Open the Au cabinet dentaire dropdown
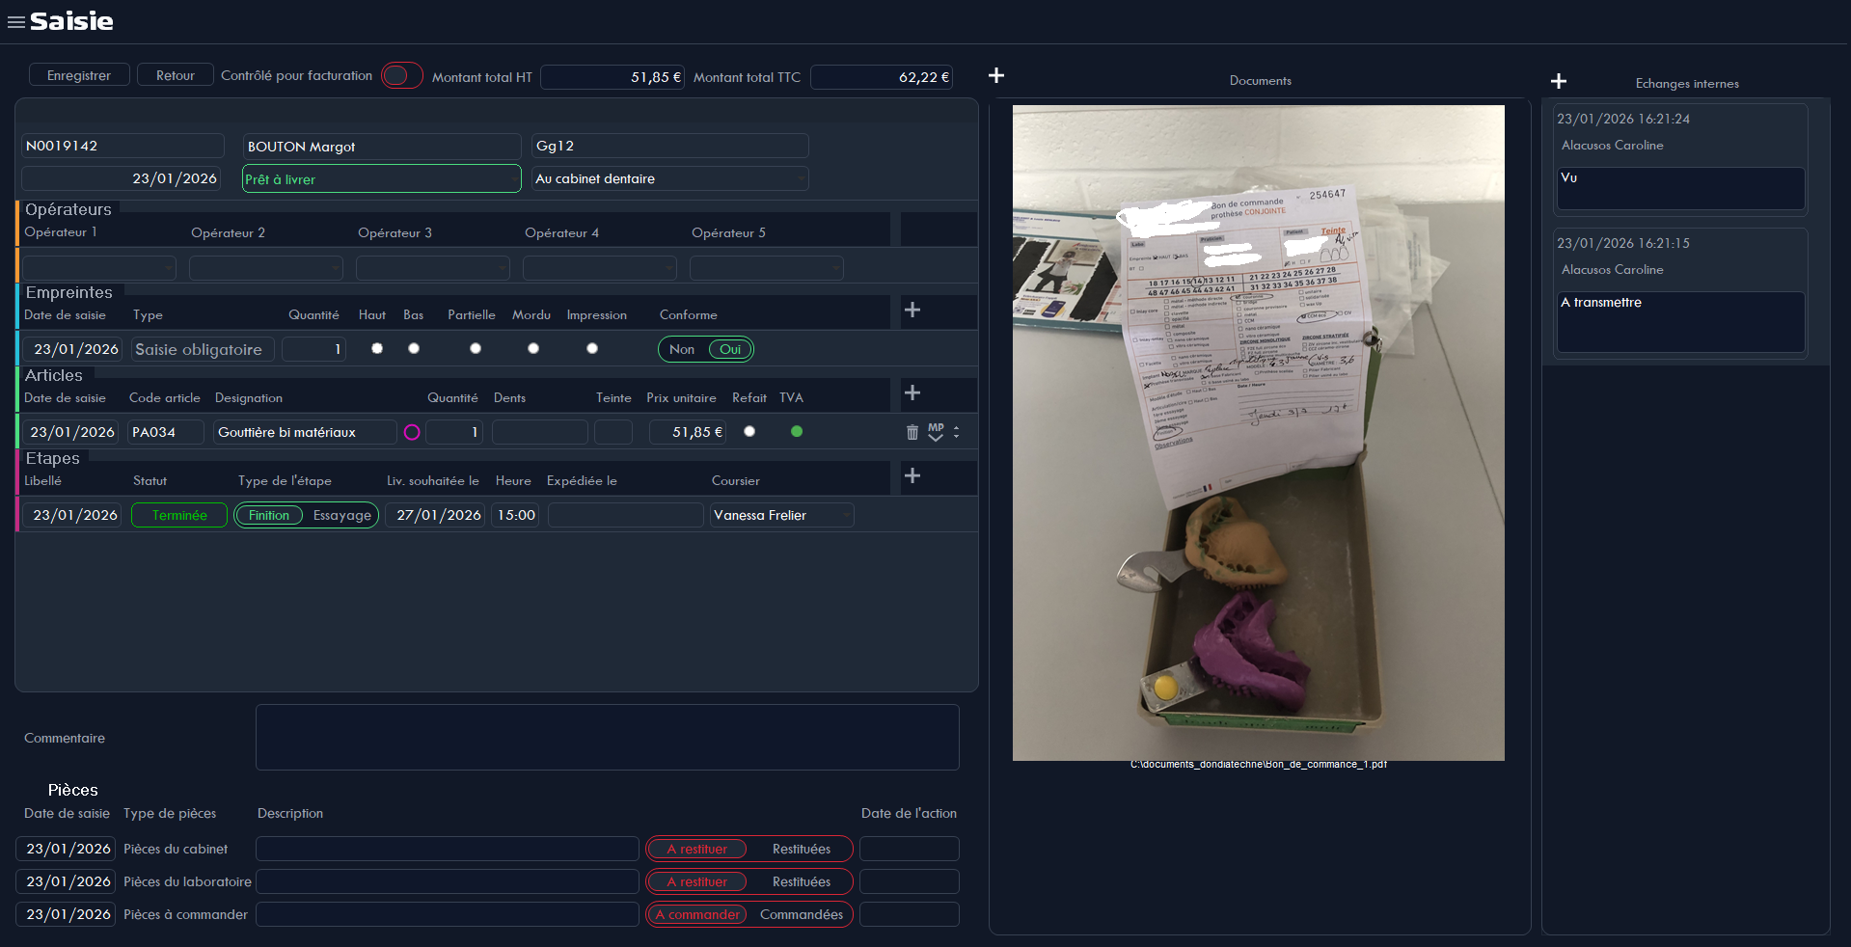This screenshot has height=947, width=1851. click(669, 178)
